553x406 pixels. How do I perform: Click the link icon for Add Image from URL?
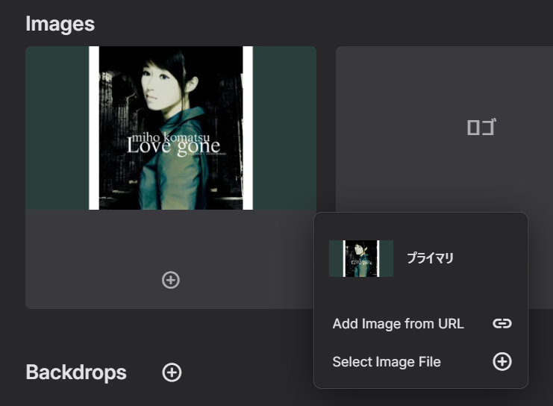[x=502, y=323]
